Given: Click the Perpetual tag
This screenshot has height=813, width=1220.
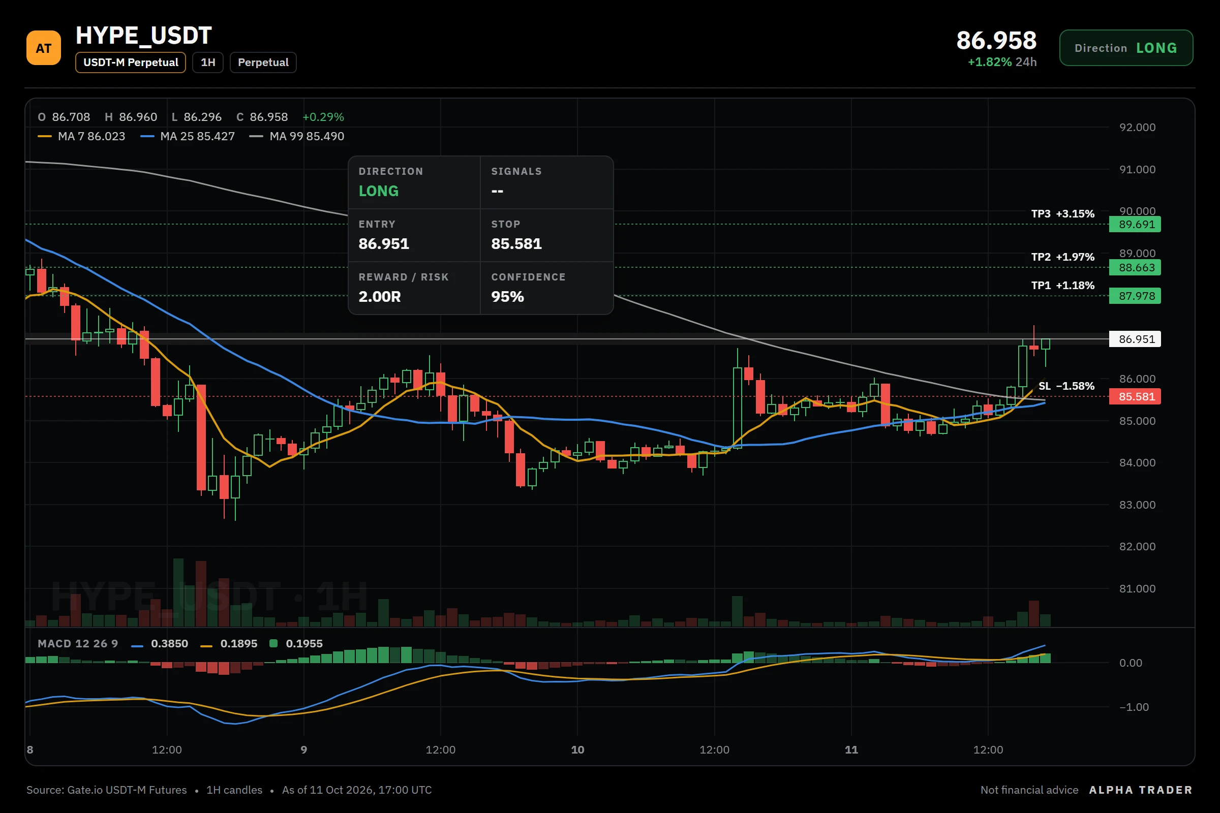Looking at the screenshot, I should (263, 62).
